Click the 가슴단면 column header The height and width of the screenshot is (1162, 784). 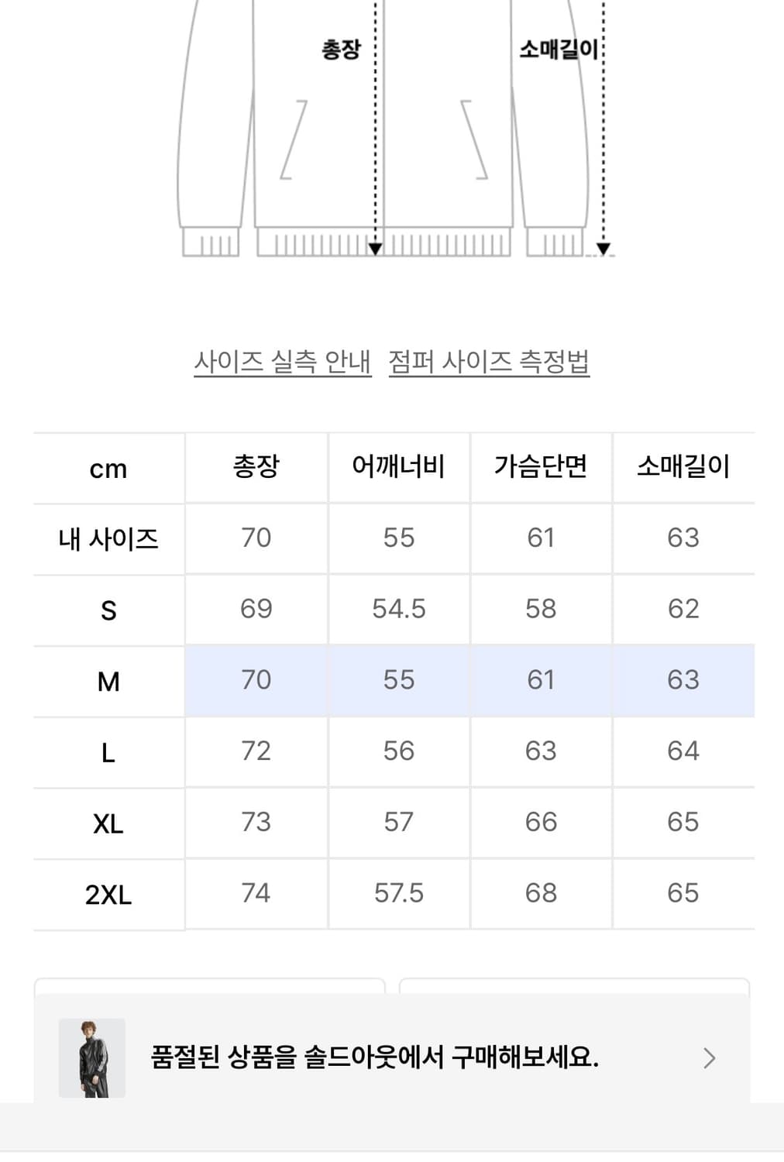pos(541,466)
